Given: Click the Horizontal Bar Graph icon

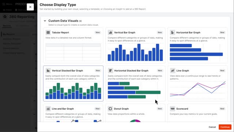Looking at the screenshot, I should [x=172, y=32].
